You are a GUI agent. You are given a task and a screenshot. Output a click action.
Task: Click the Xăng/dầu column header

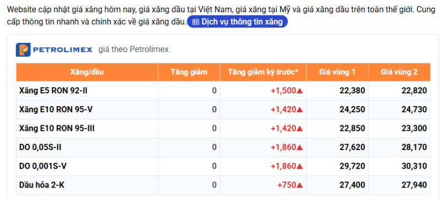pyautogui.click(x=87, y=73)
